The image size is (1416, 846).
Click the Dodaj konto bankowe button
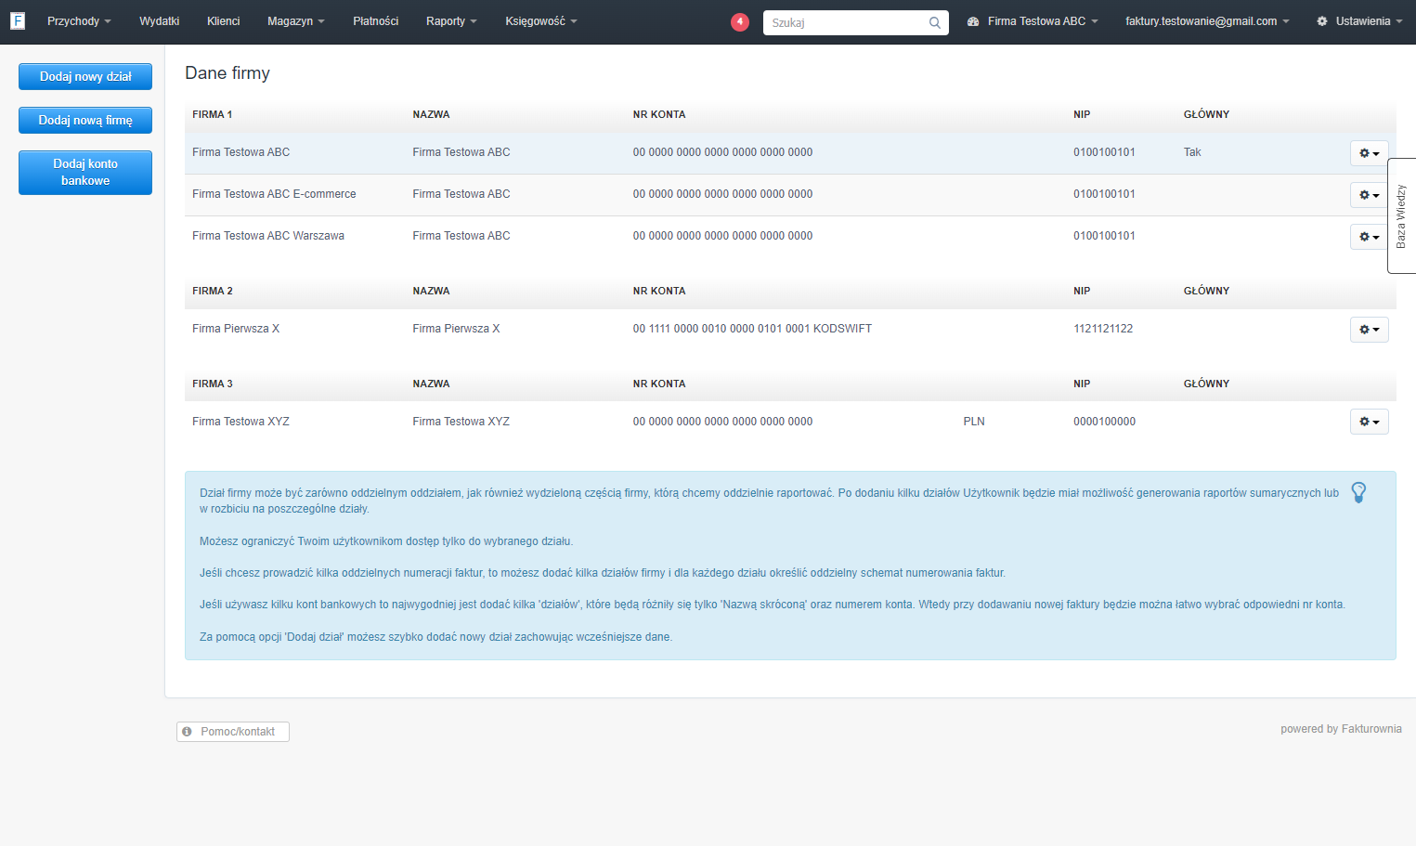click(x=85, y=173)
